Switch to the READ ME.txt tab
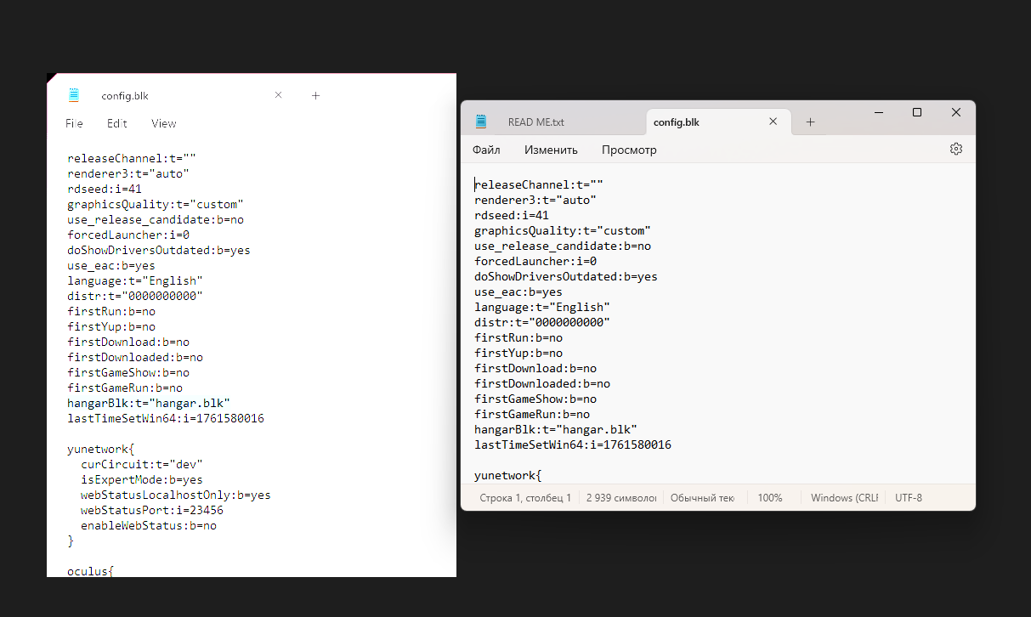1031x617 pixels. pyautogui.click(x=535, y=122)
